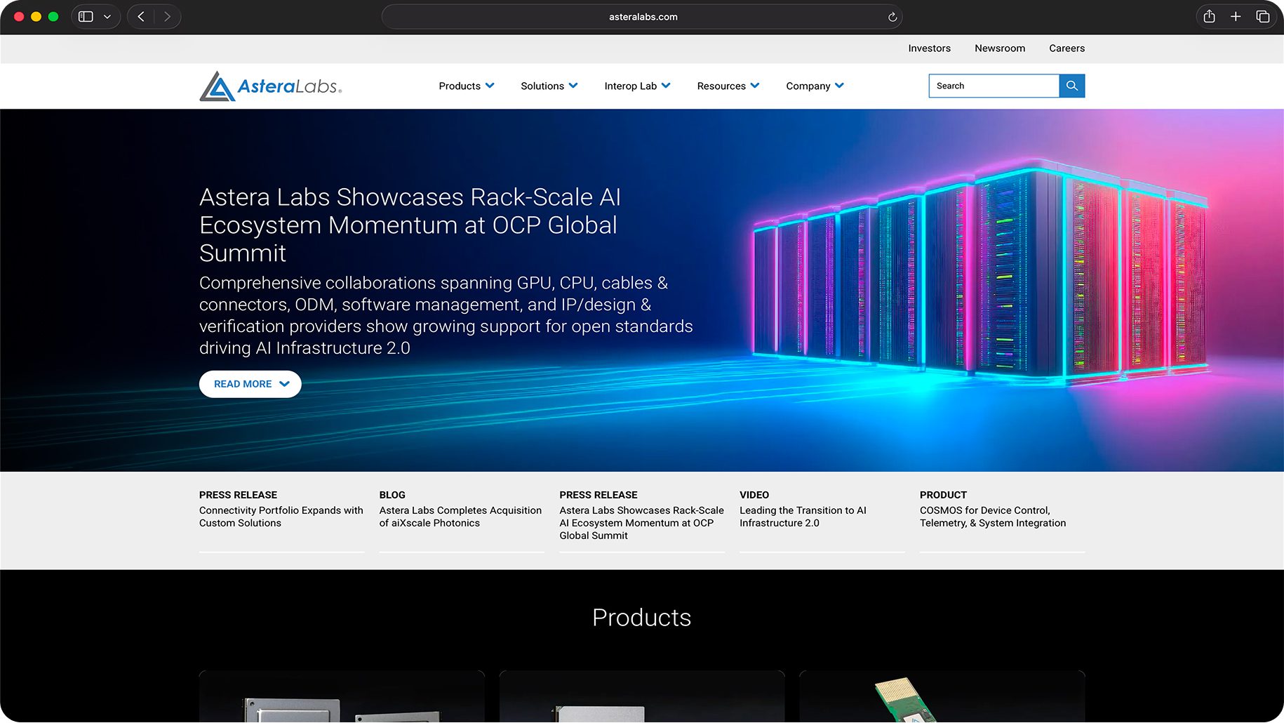Screen dimensions: 1284x723
Task: Expand the Products dropdown menu
Action: point(466,86)
